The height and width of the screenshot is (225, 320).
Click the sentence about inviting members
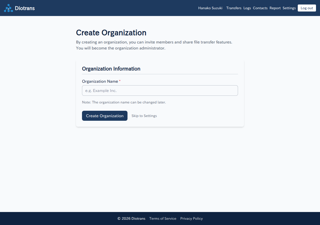click(x=154, y=42)
